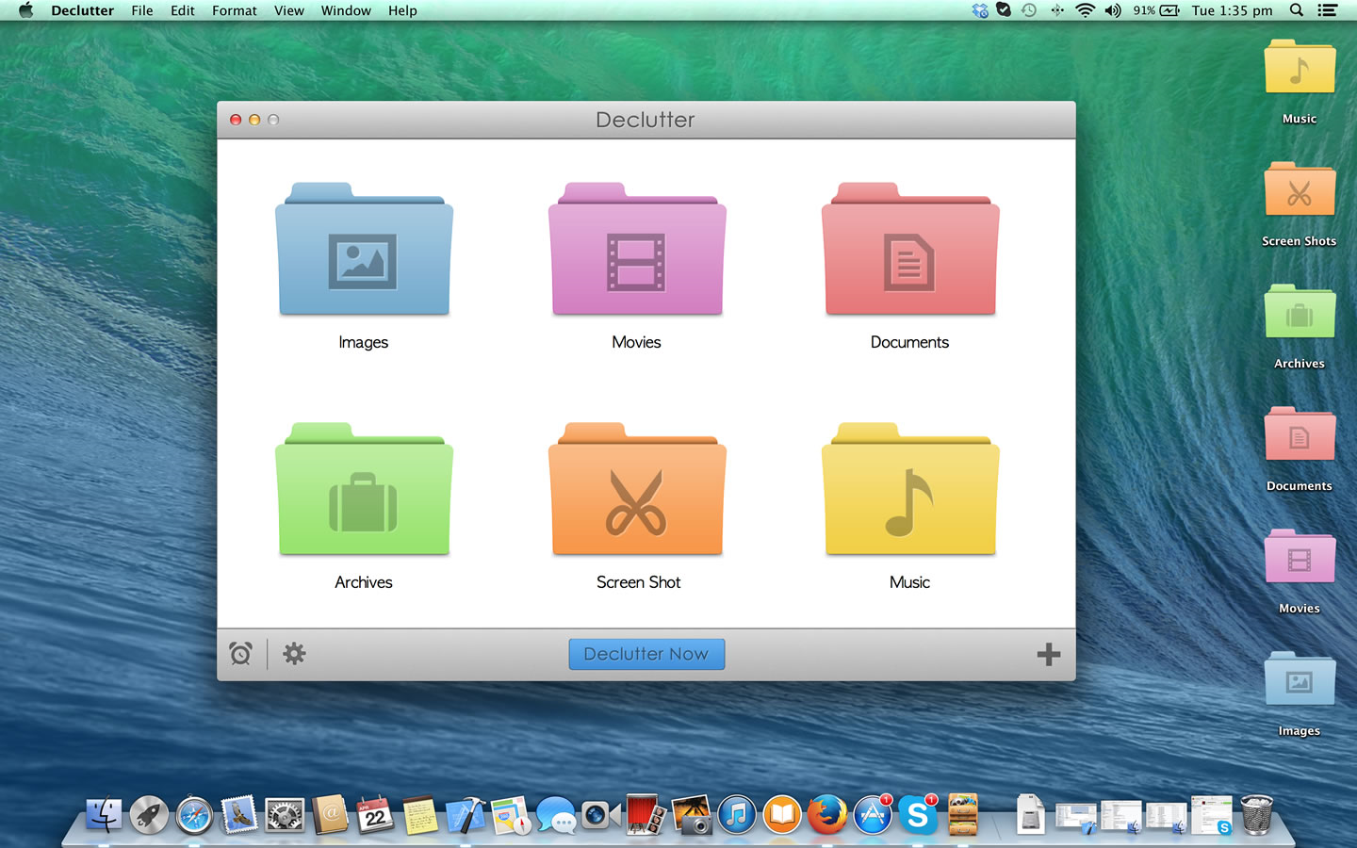Open iBooks orange book icon
1357x848 pixels.
(782, 815)
